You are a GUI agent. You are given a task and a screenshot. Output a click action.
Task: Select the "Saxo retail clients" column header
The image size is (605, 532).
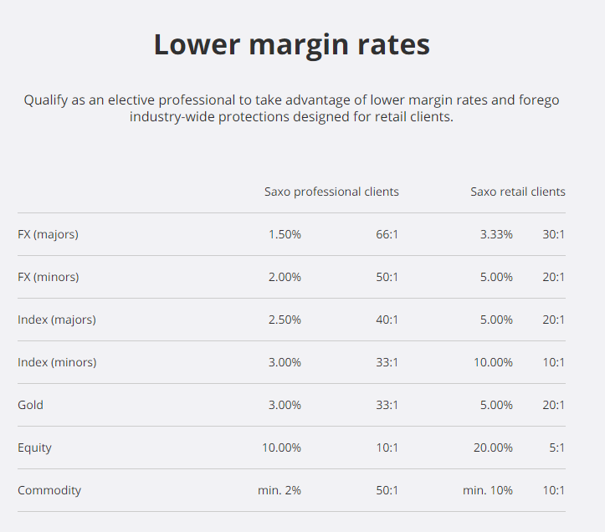click(x=517, y=192)
